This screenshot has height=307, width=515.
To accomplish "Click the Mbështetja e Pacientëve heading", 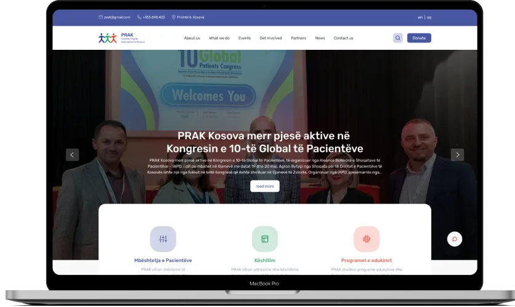I will [163, 260].
